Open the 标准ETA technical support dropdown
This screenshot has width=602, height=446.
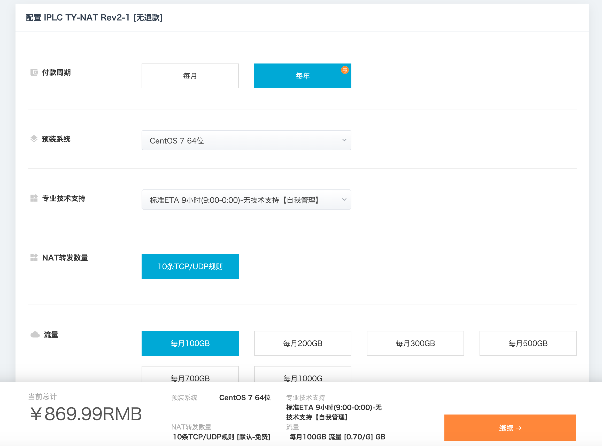point(246,200)
